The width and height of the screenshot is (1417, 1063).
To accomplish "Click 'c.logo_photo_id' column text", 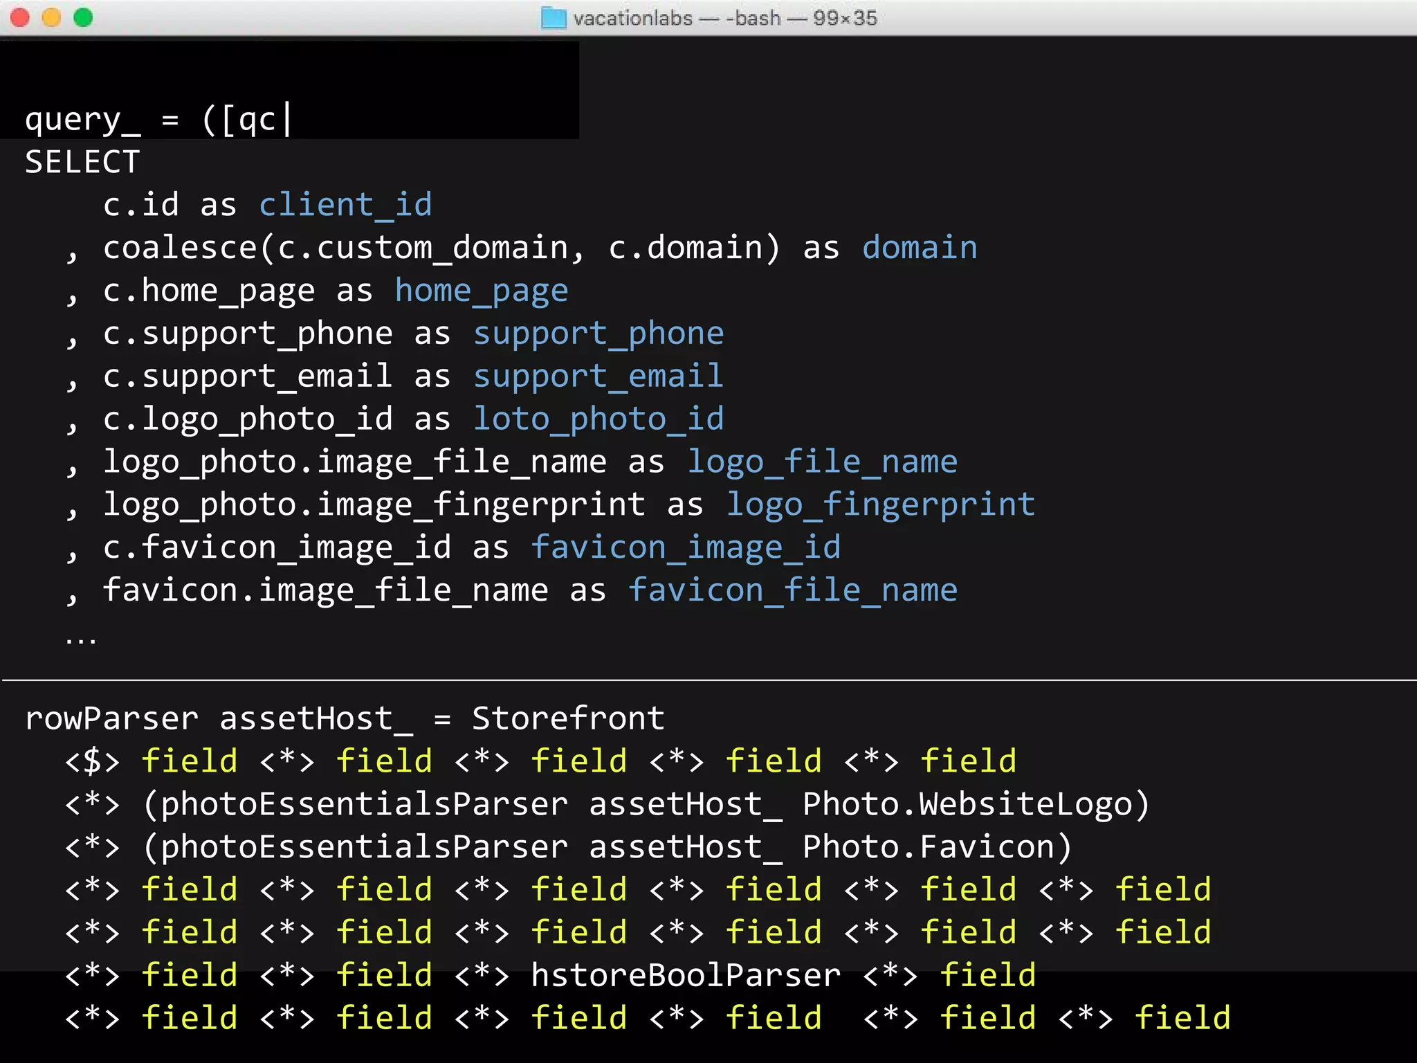I will point(248,419).
